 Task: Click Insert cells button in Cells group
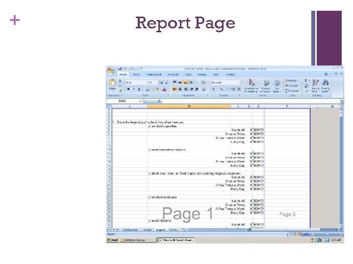coord(292,80)
